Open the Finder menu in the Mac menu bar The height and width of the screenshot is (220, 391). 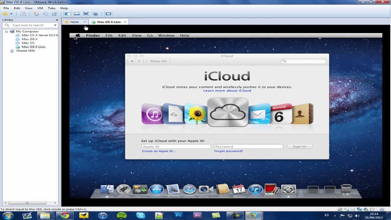pos(93,35)
